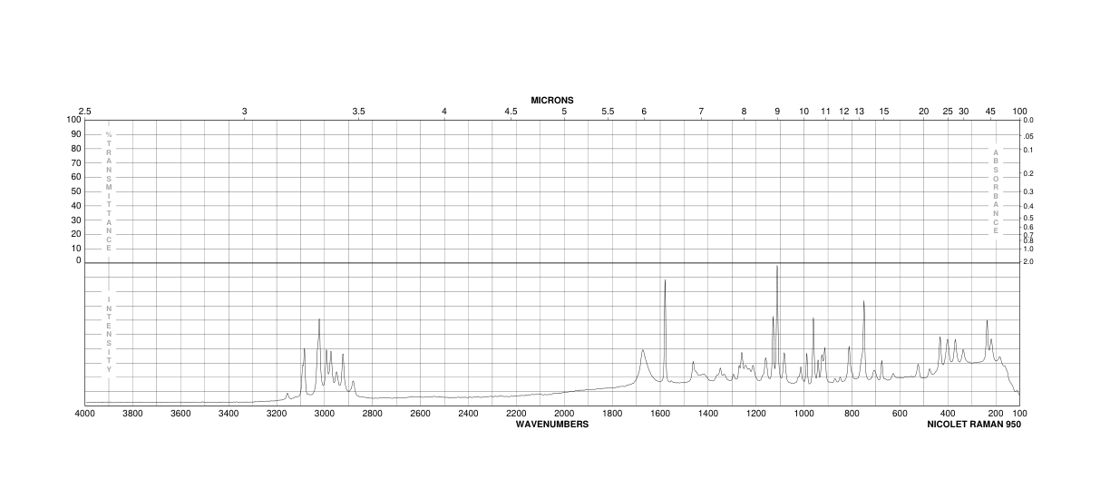Click the 6 value on microns axis
Viewport: 1110px width, 479px height.
point(644,111)
